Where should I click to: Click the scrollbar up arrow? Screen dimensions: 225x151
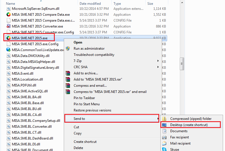182,3
